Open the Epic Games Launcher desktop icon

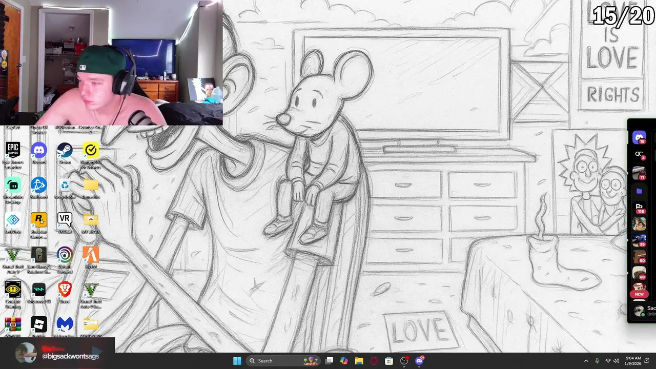coord(13,154)
